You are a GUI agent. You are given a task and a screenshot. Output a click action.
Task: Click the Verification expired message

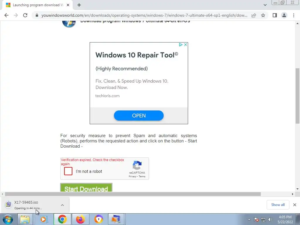pyautogui.click(x=92, y=162)
